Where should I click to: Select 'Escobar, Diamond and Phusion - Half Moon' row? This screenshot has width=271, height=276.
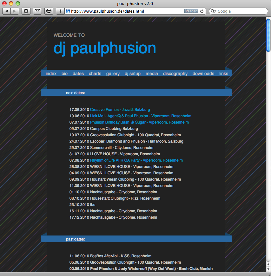[x=126, y=141]
